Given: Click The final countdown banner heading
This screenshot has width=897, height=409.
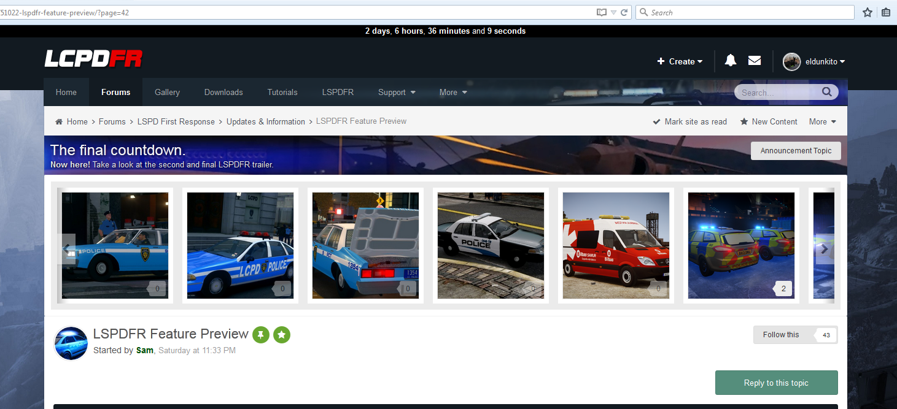Looking at the screenshot, I should pyautogui.click(x=118, y=150).
